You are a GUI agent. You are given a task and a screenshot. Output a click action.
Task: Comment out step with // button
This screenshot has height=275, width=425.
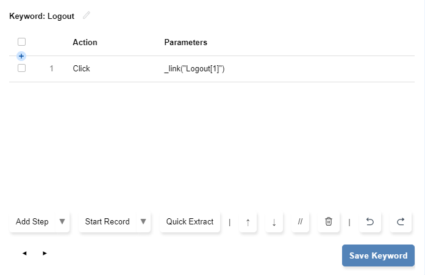click(x=300, y=222)
